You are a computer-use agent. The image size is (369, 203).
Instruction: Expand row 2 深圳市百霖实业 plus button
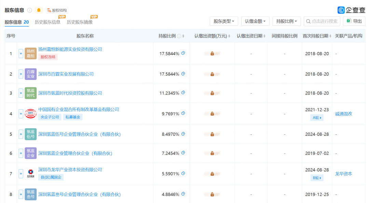[21, 74]
